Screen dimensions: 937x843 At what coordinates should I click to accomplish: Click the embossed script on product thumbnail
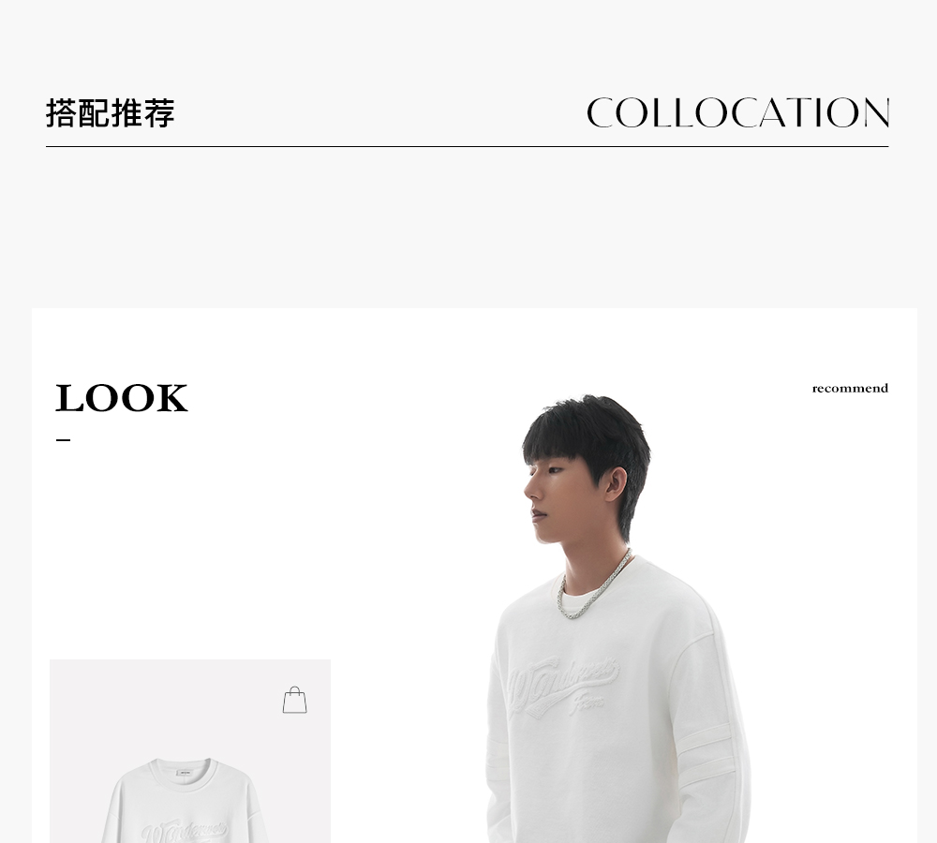coord(184,832)
